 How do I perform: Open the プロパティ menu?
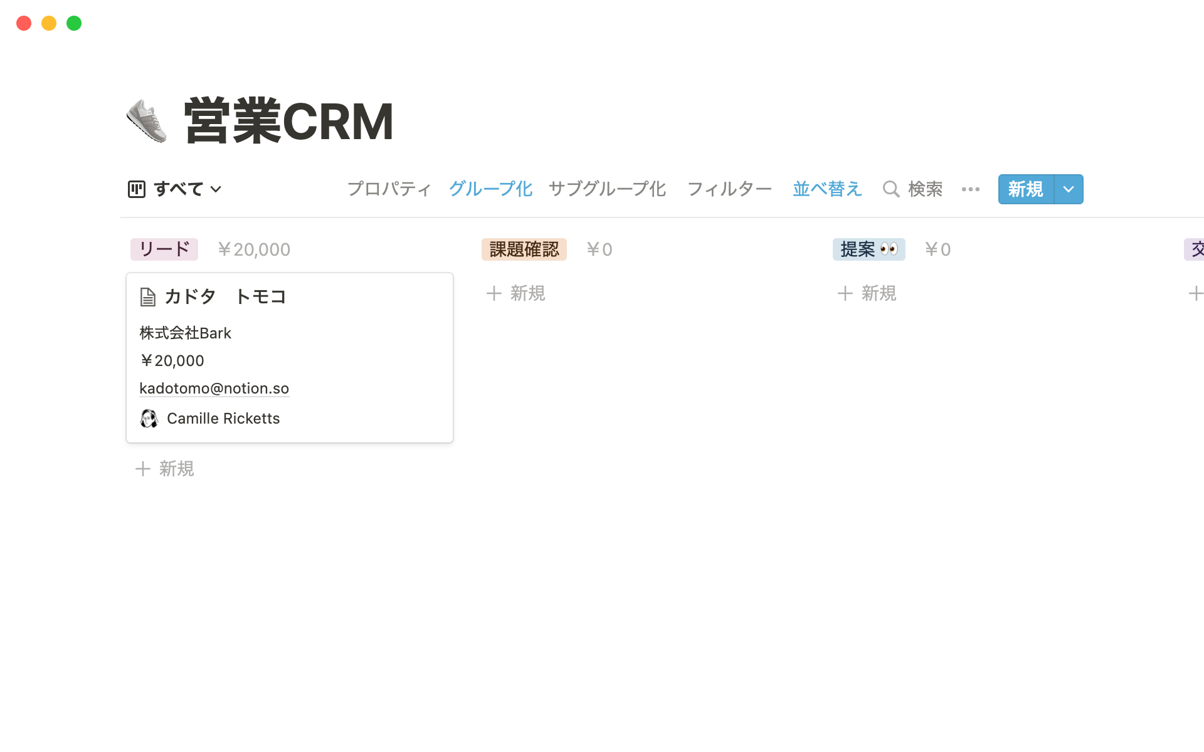pos(389,189)
